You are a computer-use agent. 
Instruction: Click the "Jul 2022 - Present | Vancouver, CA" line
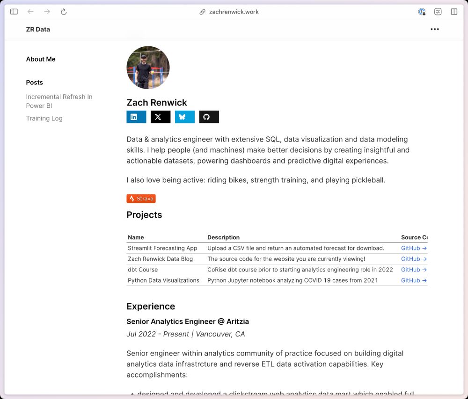pyautogui.click(x=186, y=334)
